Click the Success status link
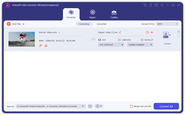 coord(167,44)
